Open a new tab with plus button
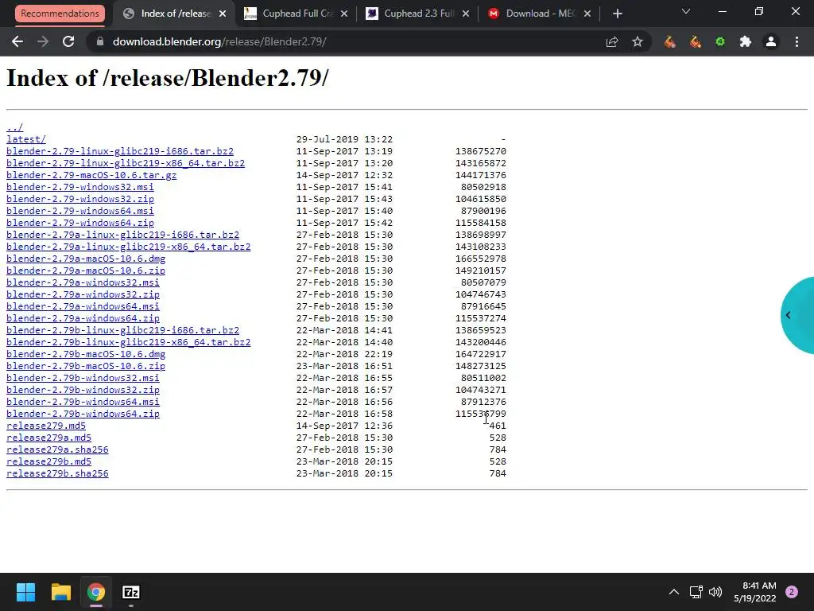The width and height of the screenshot is (814, 611). click(617, 14)
